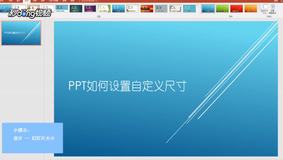Apply the cream-colored theme thumbnail
This screenshot has height=160, width=283.
point(133,8)
